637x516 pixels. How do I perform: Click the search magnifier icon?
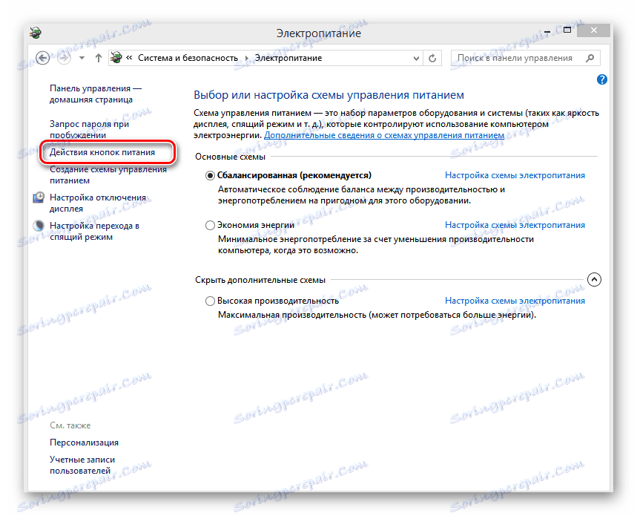click(x=590, y=58)
